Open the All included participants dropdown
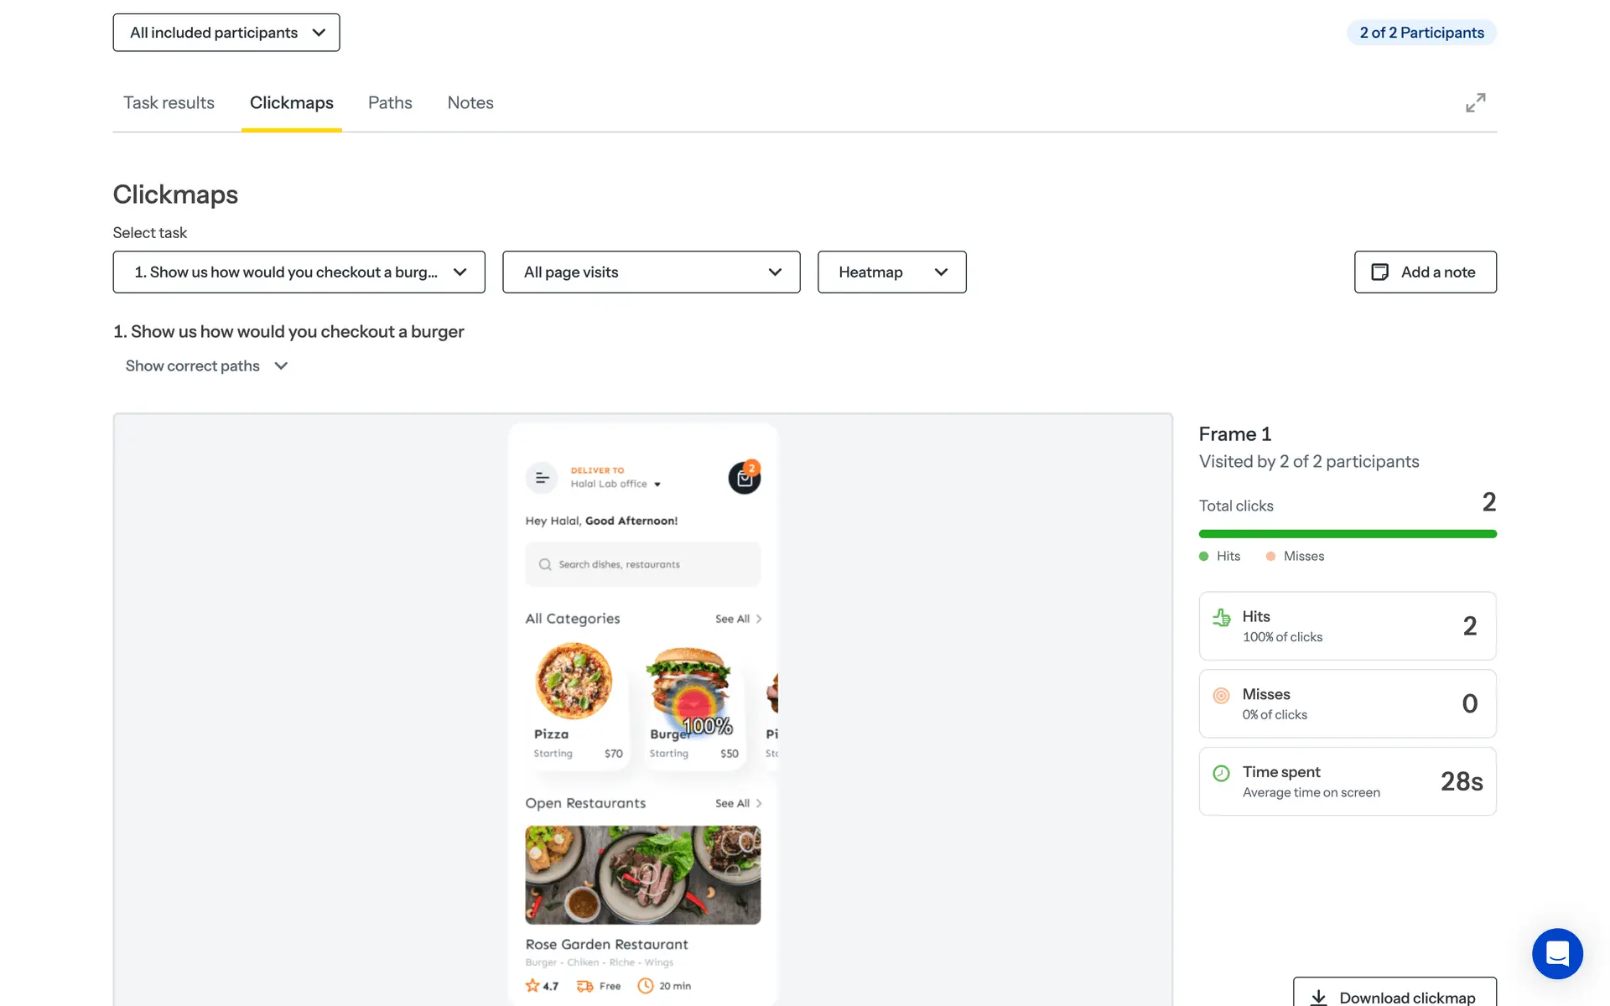The height and width of the screenshot is (1006, 1610). pos(226,33)
